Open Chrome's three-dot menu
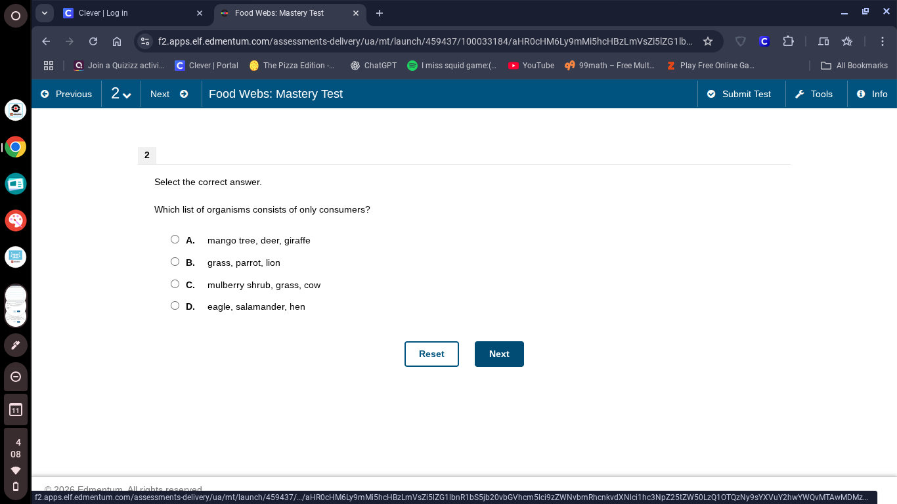Image resolution: width=897 pixels, height=504 pixels. [883, 41]
